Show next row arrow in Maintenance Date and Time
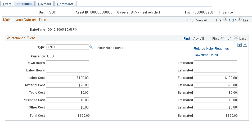The width and height of the screenshot is (252, 122). click(x=240, y=19)
